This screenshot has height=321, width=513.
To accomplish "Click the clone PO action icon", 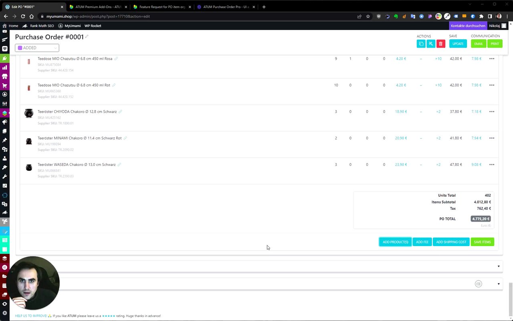I will [421, 44].
